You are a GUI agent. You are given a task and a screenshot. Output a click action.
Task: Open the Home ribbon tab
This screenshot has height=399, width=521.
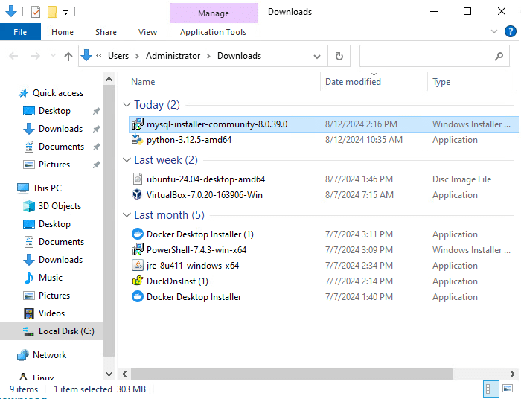pyautogui.click(x=63, y=32)
